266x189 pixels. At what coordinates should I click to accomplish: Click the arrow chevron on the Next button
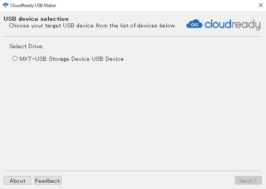pyautogui.click(x=255, y=181)
